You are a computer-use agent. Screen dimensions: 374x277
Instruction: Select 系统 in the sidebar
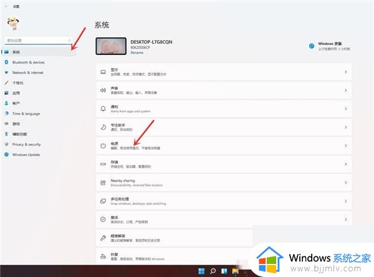coord(39,52)
